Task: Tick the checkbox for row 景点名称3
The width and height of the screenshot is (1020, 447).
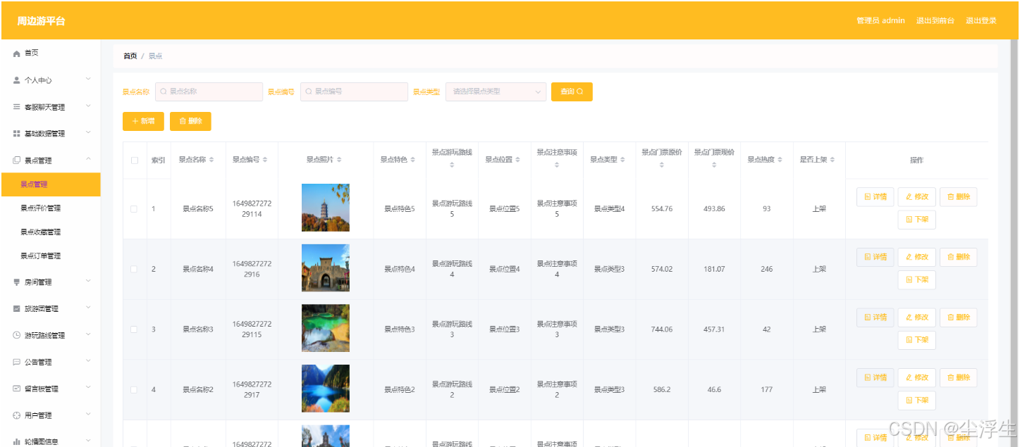Action: 135,329
